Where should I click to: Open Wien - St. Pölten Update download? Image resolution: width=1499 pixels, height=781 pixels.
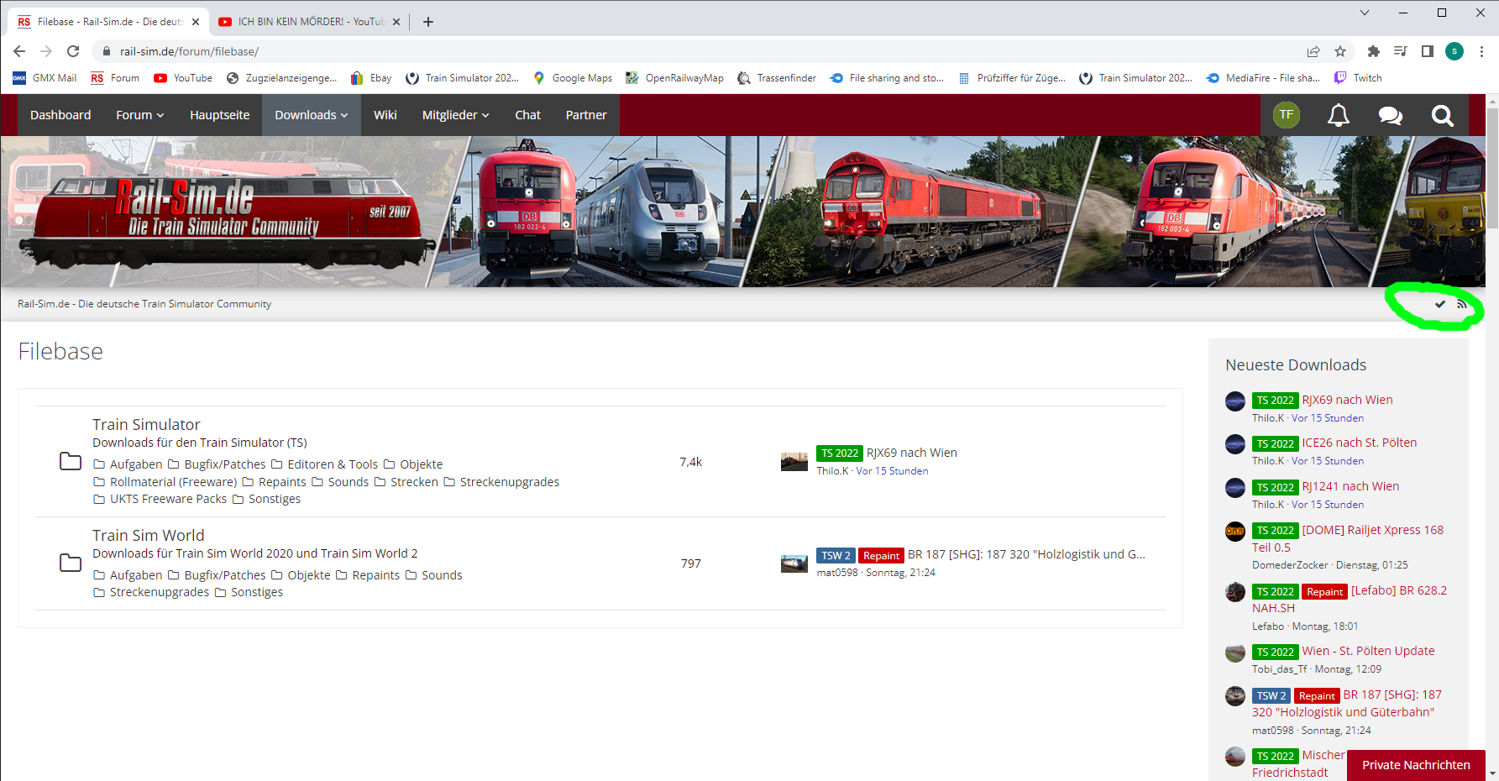(x=1368, y=651)
